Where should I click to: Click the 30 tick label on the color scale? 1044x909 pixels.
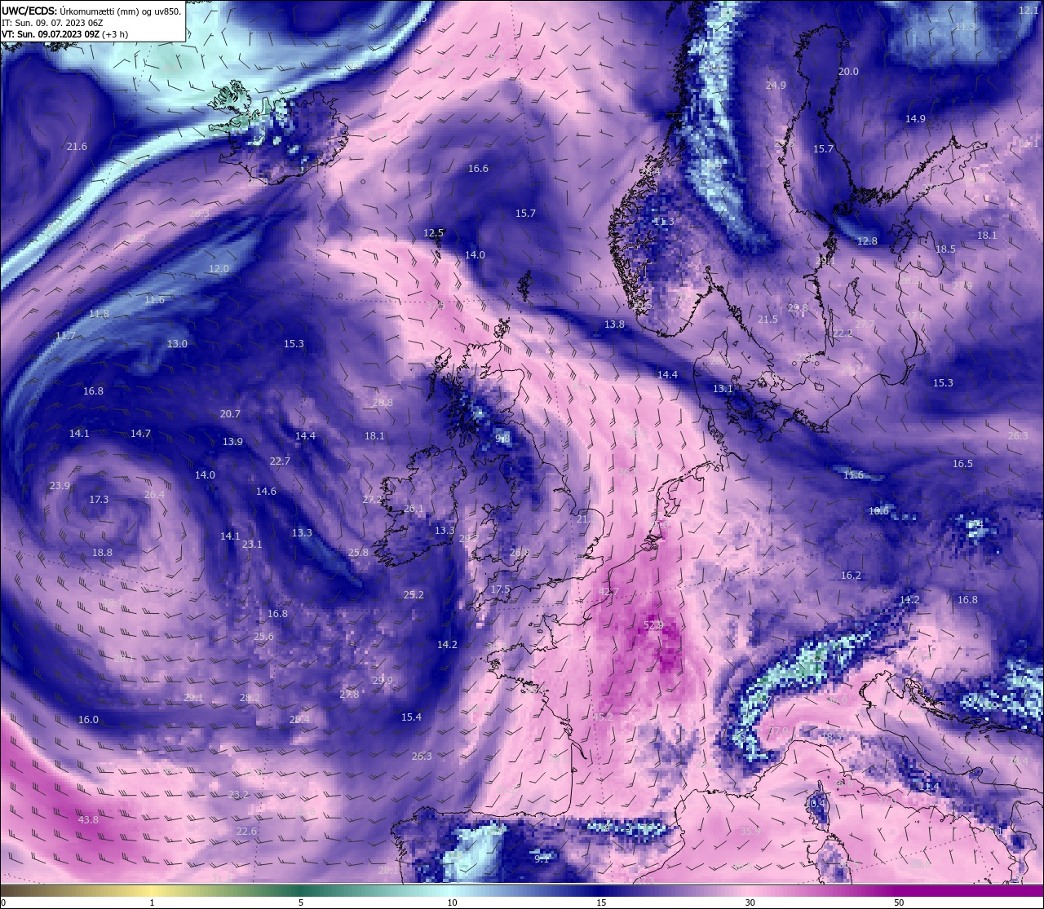click(750, 902)
